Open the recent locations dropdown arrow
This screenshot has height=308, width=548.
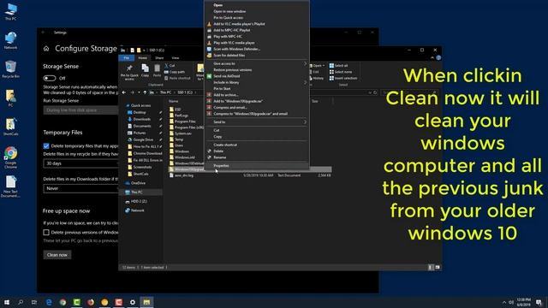pyautogui.click(x=139, y=92)
